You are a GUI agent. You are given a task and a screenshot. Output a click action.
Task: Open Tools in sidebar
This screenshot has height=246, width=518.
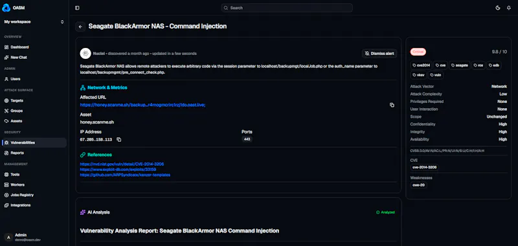point(34,174)
